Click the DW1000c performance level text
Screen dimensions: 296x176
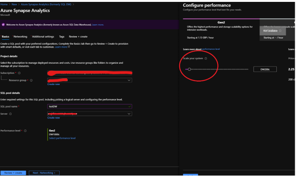click(x=54, y=134)
